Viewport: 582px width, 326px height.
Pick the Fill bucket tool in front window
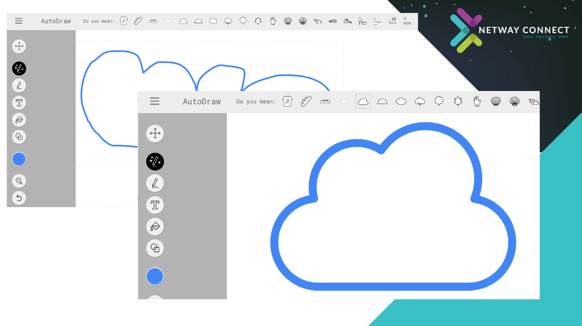(155, 227)
